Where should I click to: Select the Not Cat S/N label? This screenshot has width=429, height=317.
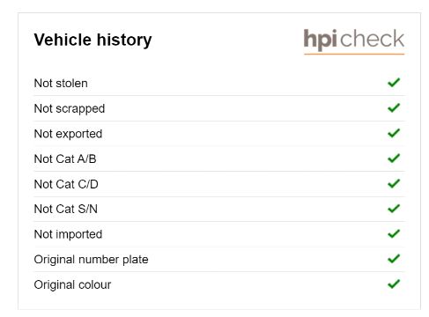[66, 210]
